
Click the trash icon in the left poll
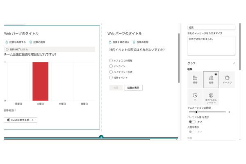point(31,42)
